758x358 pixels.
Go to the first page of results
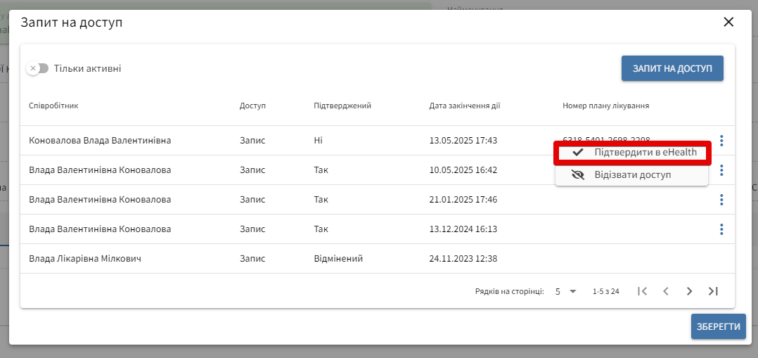coord(642,291)
